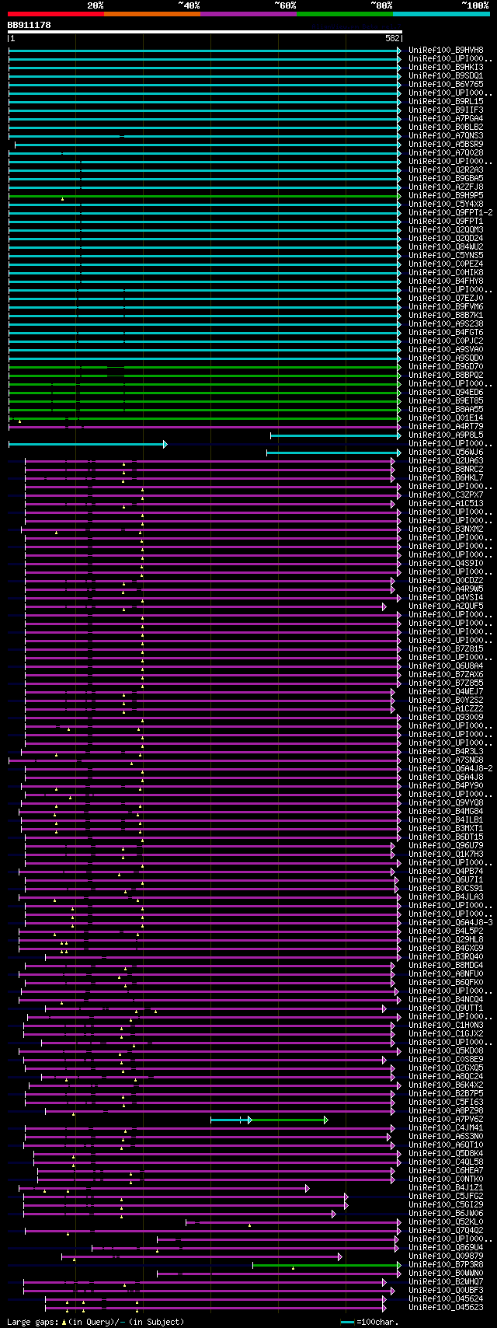Click the purple ~60% identity legend segment

tap(248, 13)
